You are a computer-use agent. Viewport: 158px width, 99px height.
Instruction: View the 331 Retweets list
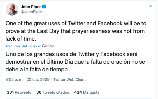tap(19, 92)
